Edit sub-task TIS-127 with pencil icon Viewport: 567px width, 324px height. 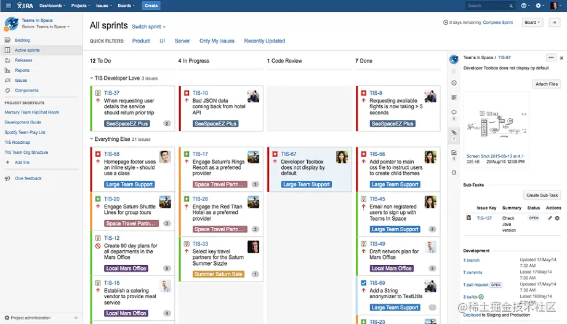point(550,218)
